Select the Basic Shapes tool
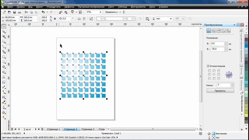The width and height of the screenshot is (249, 140). (x=4, y=72)
